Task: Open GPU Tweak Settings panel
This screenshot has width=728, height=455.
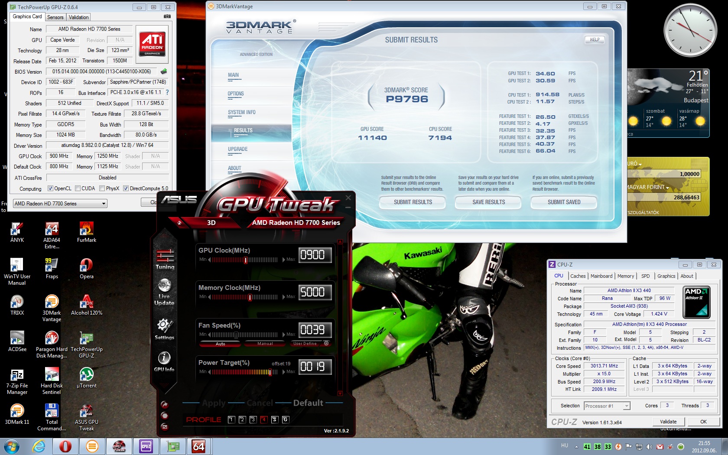Action: [164, 329]
